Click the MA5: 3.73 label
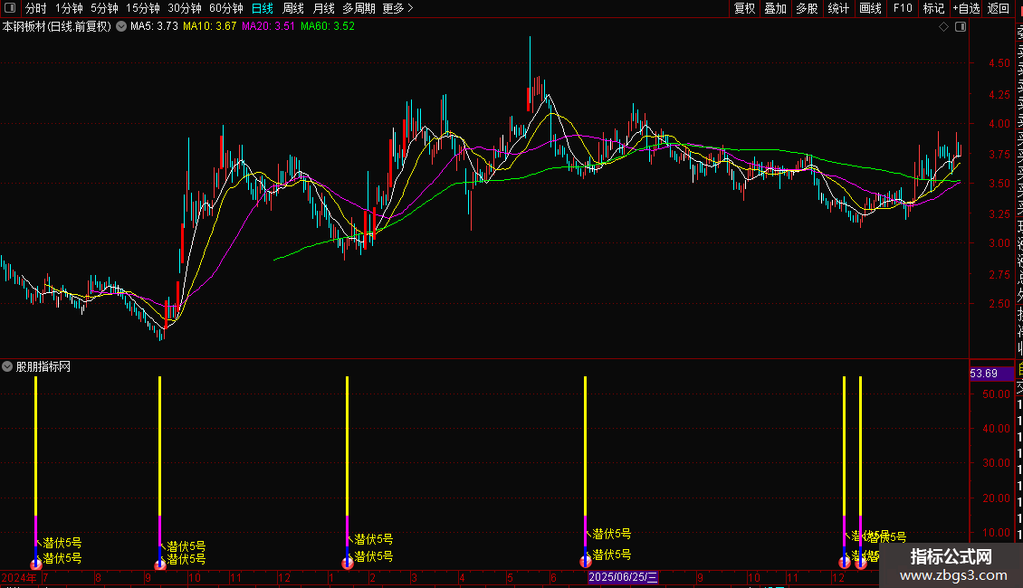 pos(154,27)
